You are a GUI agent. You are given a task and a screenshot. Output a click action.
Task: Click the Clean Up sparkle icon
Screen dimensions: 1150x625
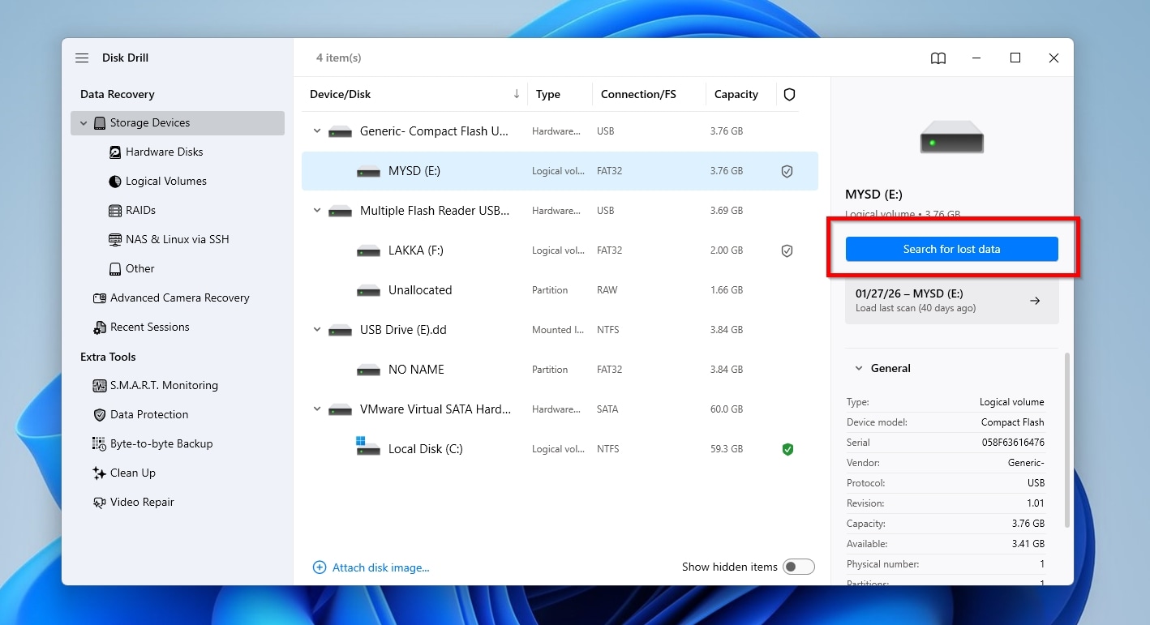(x=100, y=473)
